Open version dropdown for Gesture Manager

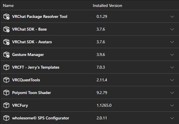point(172,55)
